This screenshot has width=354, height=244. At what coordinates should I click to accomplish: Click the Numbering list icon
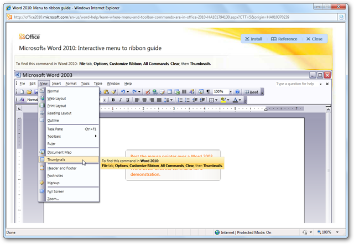(180, 100)
